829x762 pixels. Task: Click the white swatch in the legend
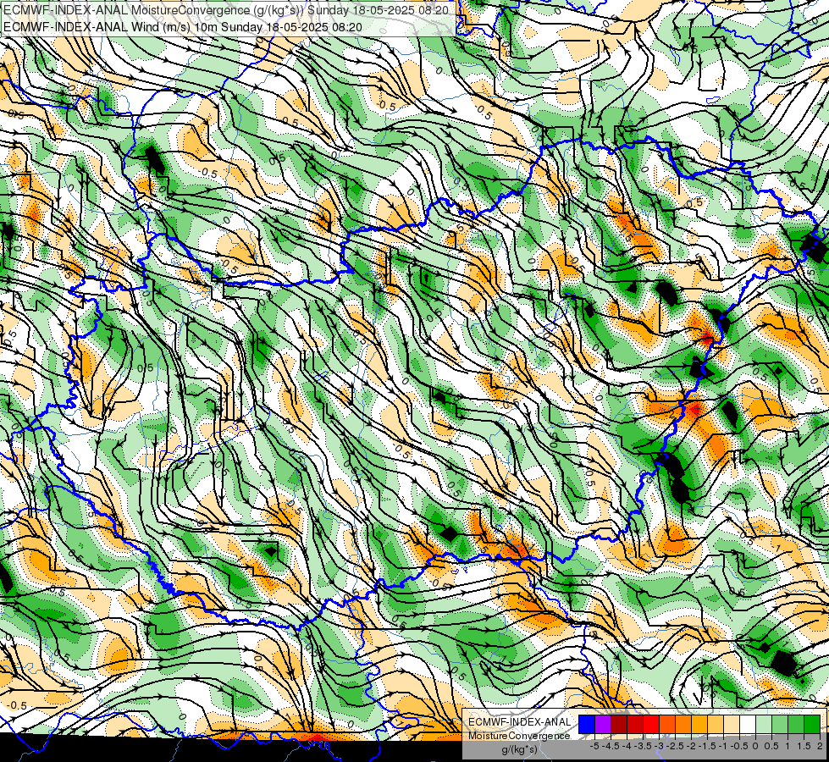point(748,724)
